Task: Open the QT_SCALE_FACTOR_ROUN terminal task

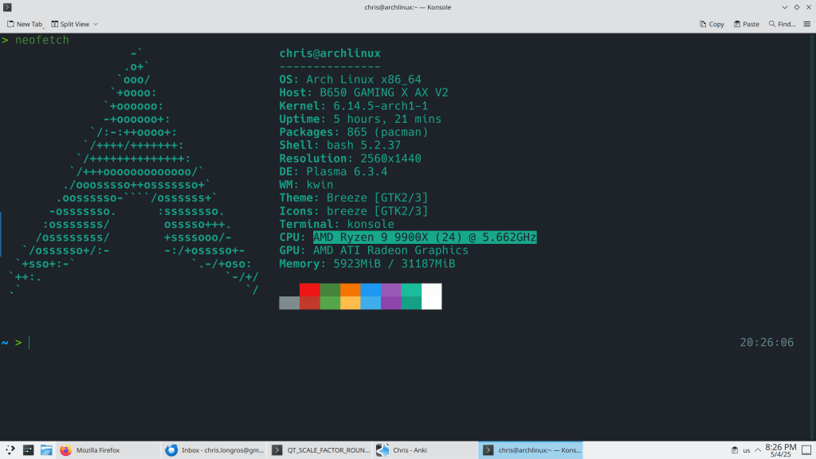Action: pos(320,450)
